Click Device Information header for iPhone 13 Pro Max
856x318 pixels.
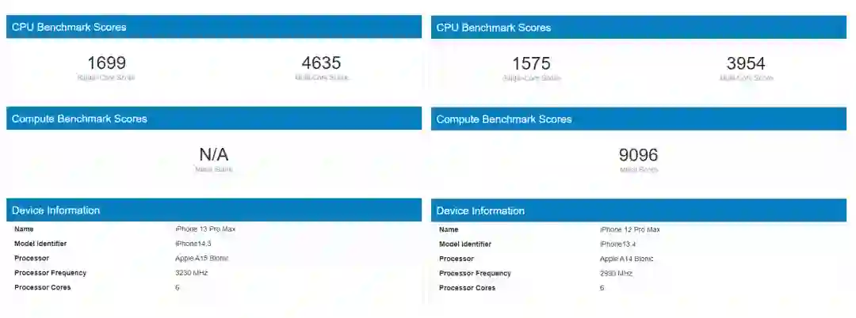point(214,210)
